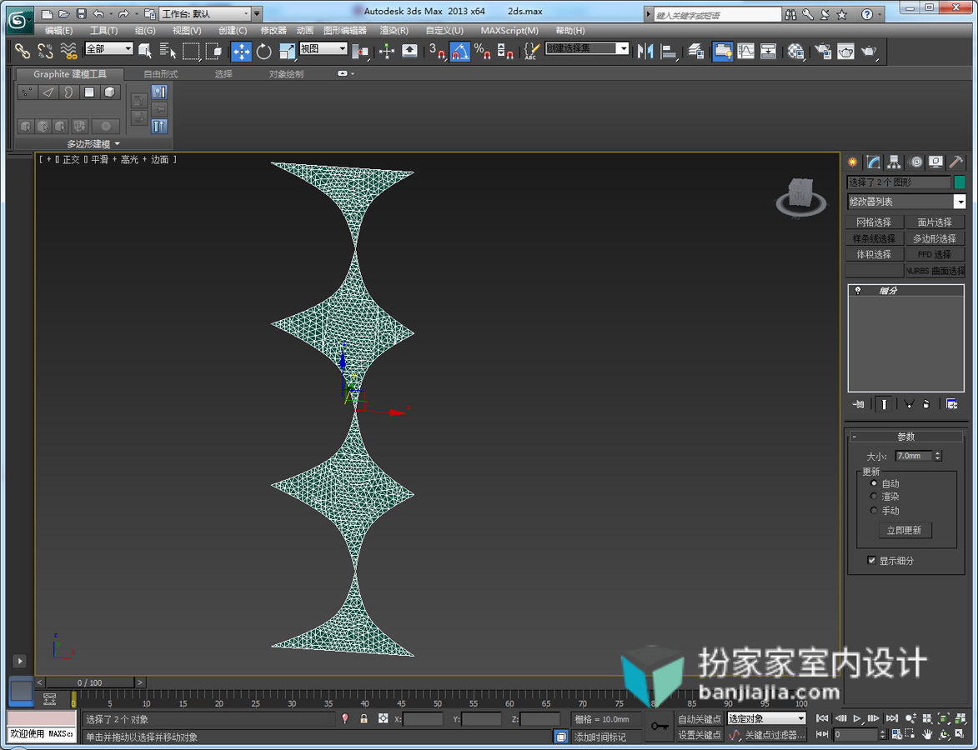The image size is (978, 750).
Task: Switch to the Display panel tab
Action: (x=935, y=162)
